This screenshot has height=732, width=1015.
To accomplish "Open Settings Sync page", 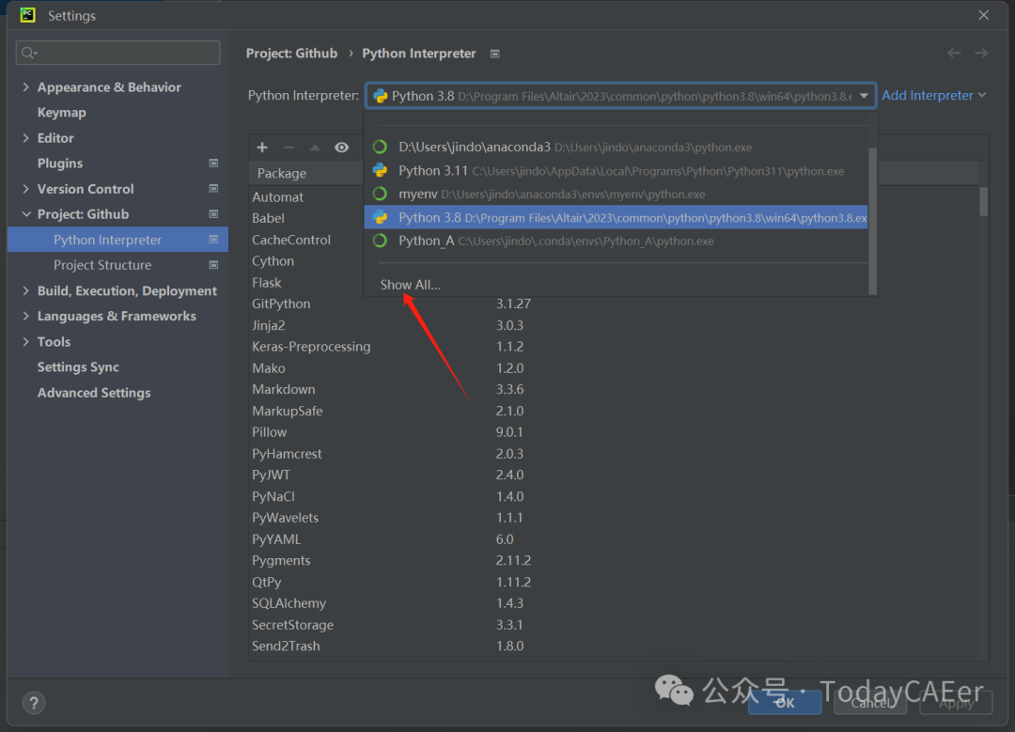I will point(78,367).
